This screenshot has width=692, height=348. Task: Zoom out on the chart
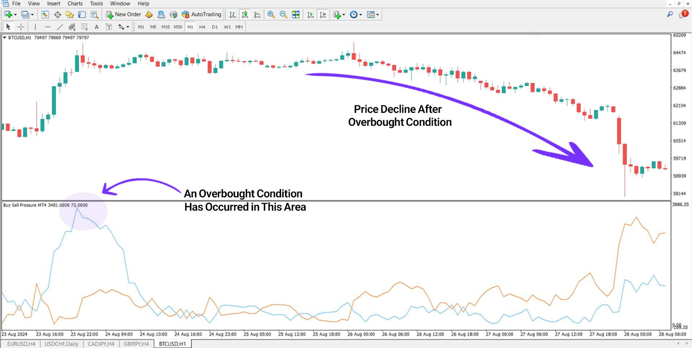pyautogui.click(x=283, y=14)
